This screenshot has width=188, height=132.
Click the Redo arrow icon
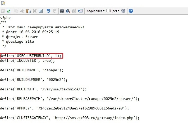(54, 11)
